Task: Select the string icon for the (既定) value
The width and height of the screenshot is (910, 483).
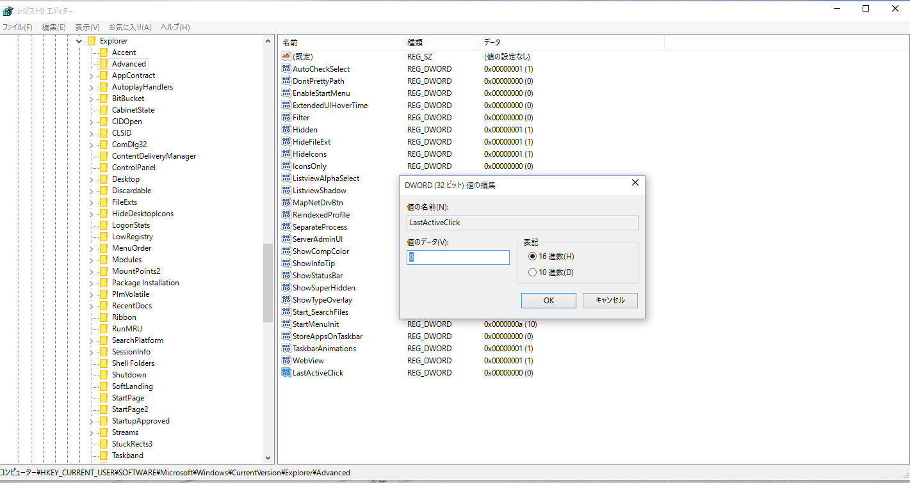Action: [x=286, y=57]
